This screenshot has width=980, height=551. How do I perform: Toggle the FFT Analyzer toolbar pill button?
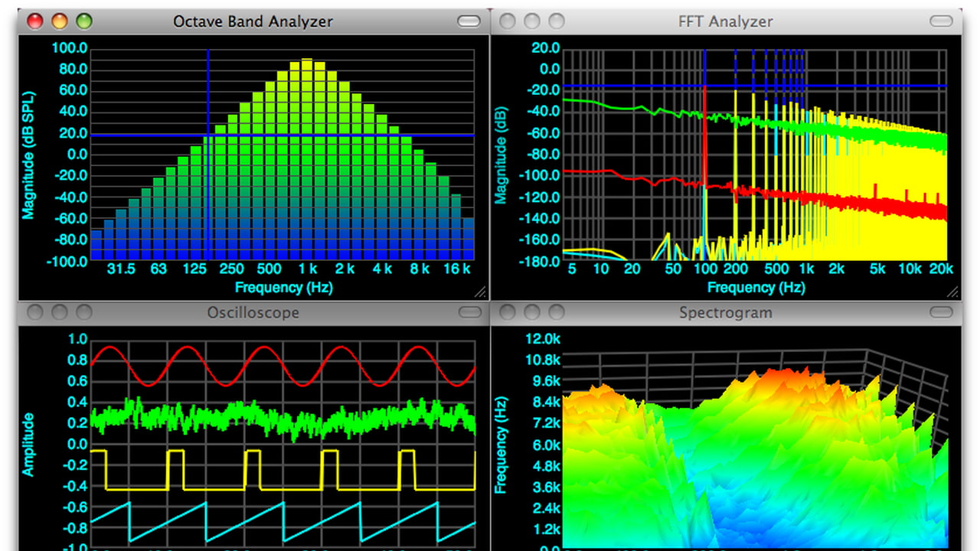[941, 21]
